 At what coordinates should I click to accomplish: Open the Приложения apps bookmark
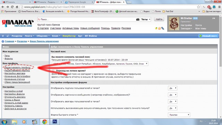pos(9,11)
